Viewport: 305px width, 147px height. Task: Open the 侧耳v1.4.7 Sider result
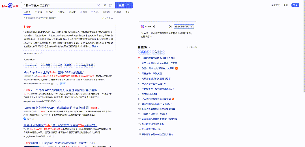(x=61, y=125)
